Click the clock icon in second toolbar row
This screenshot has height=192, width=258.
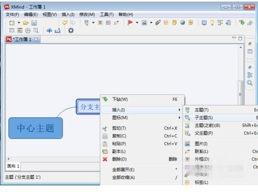pyautogui.click(x=28, y=30)
